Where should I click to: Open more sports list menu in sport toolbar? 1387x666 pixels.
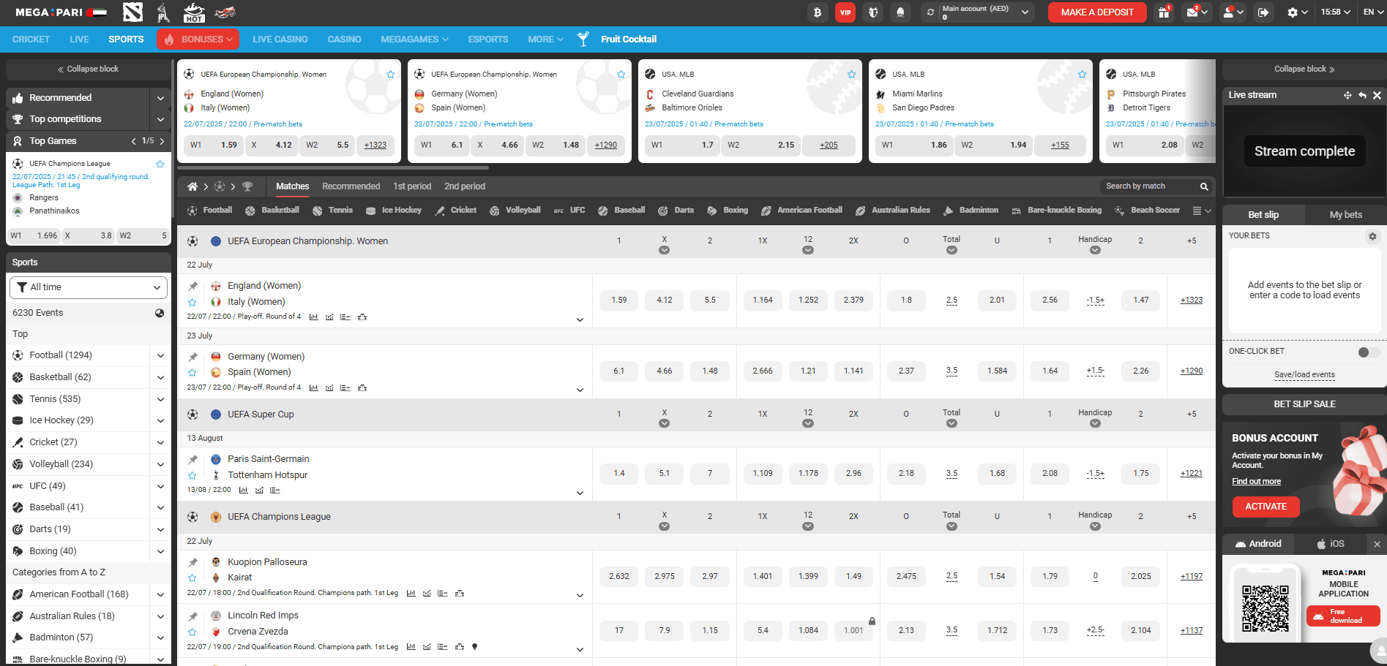[x=1201, y=211]
